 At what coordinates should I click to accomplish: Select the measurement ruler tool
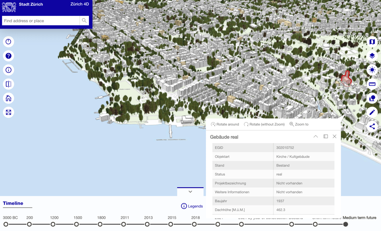(x=372, y=84)
